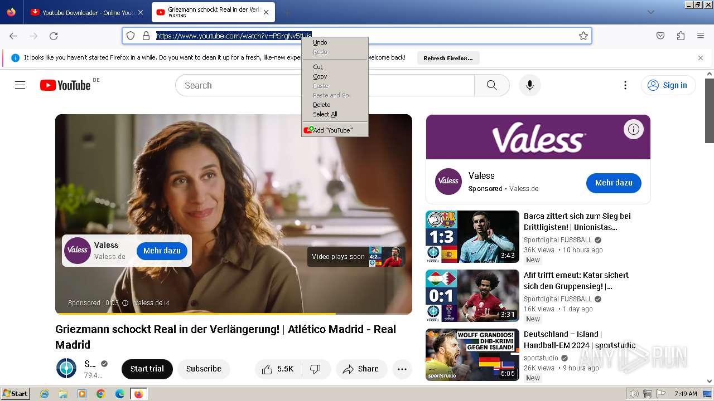Open YouTube settings three-dot menu
714x401 pixels.
click(625, 85)
